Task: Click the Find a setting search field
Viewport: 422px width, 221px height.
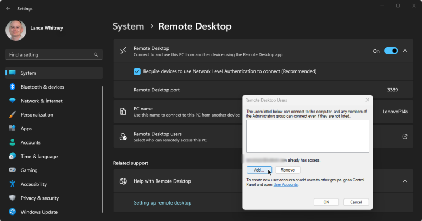Action: [x=54, y=54]
